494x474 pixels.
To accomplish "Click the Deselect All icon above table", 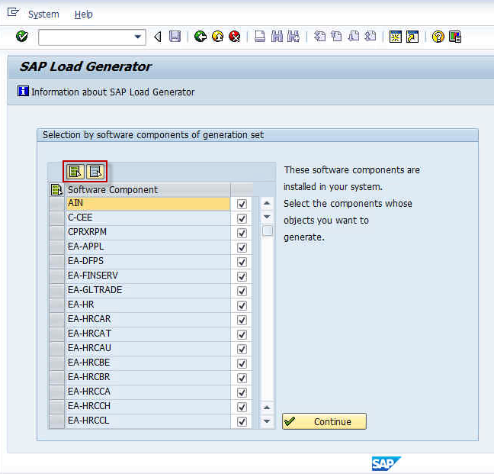I will (x=95, y=172).
